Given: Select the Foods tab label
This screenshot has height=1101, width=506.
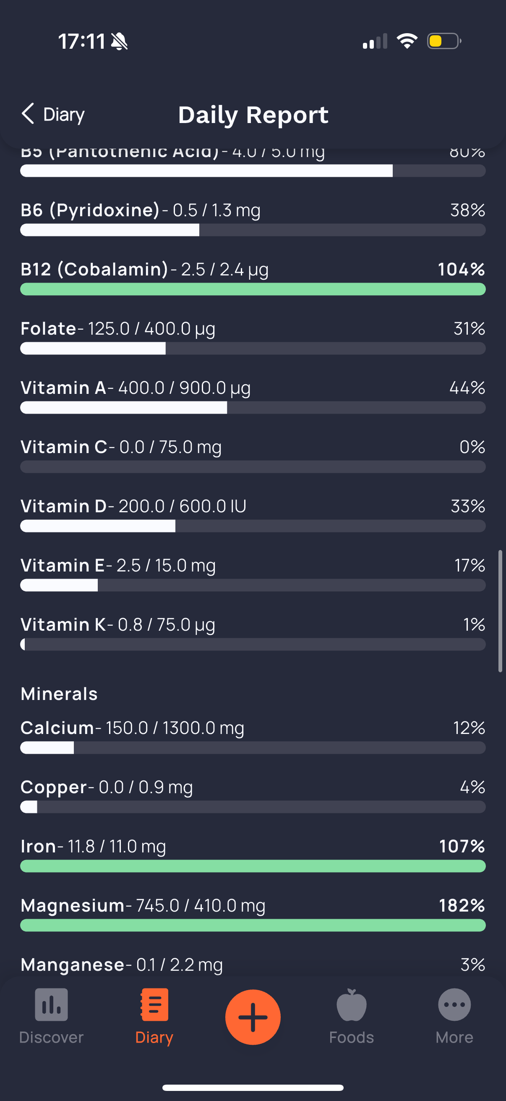Looking at the screenshot, I should pos(352,1037).
